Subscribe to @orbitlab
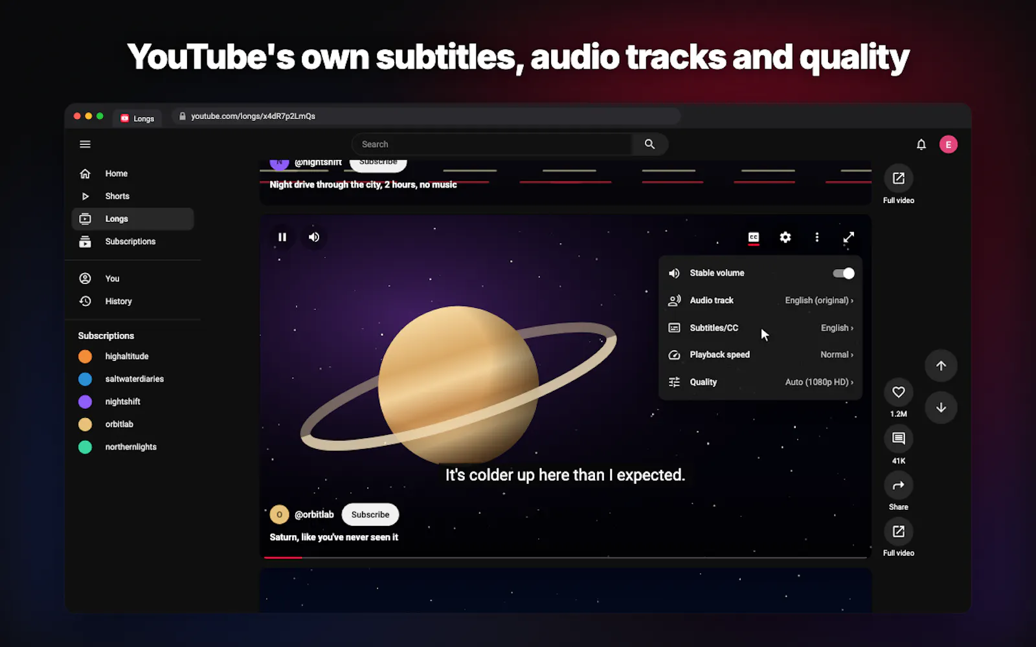1036x647 pixels. [370, 514]
